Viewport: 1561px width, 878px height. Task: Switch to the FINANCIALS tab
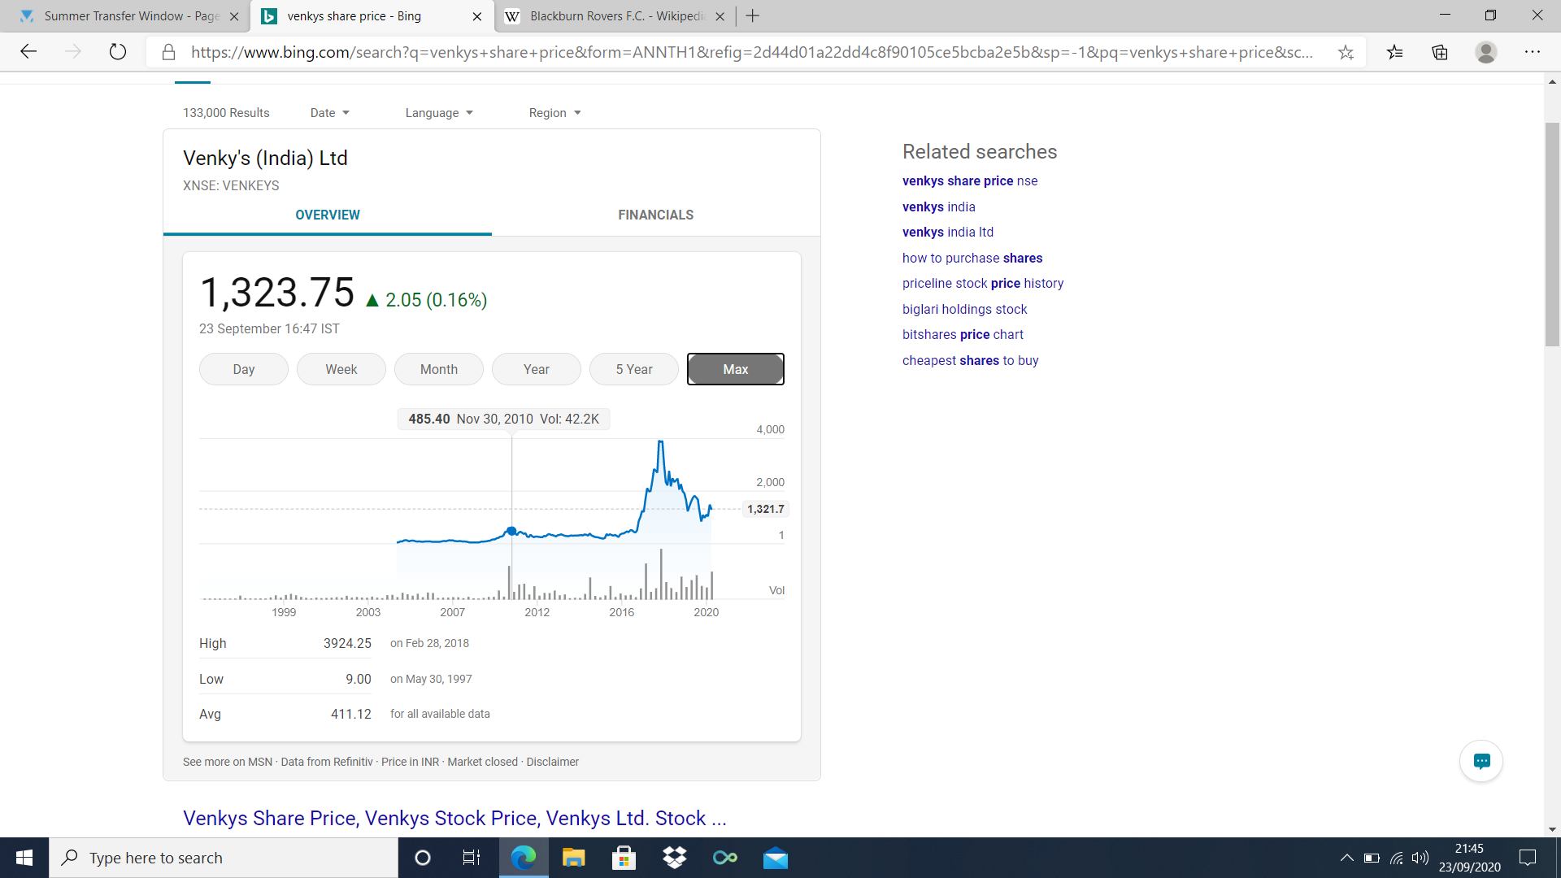click(655, 215)
